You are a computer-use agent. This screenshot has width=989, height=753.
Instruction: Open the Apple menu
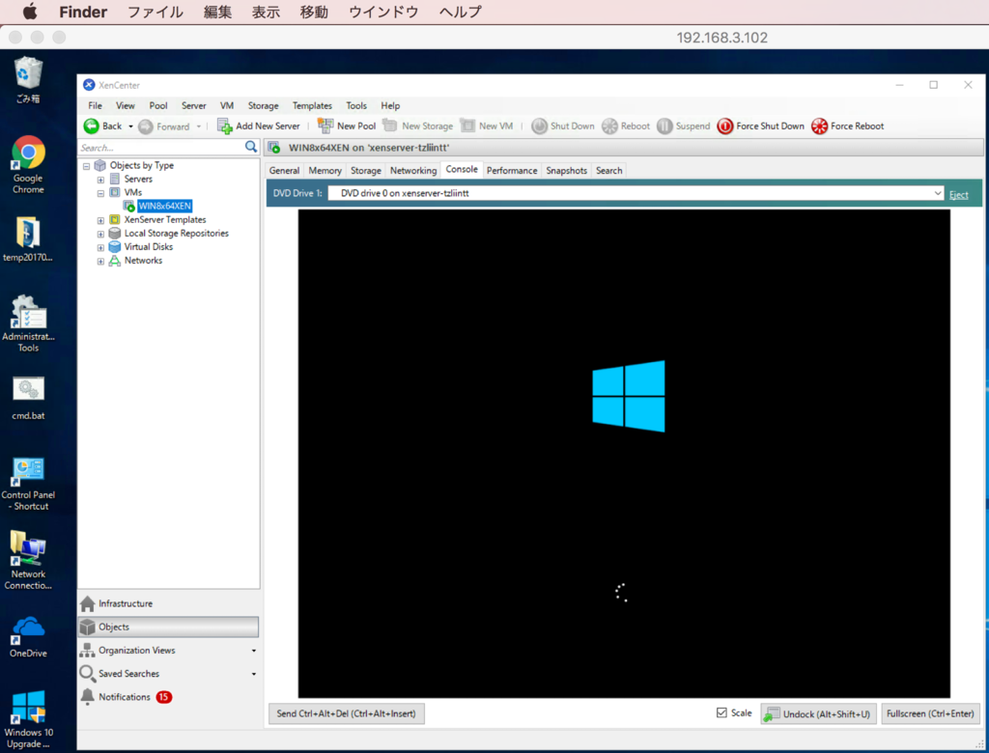pos(29,12)
